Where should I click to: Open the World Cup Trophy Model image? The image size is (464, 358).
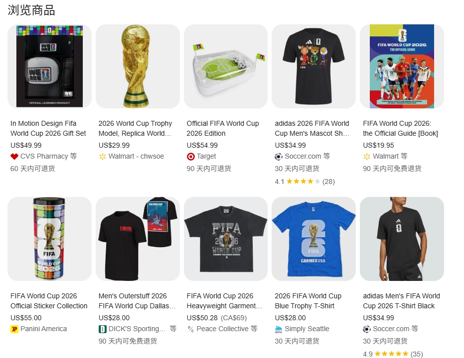[x=138, y=67]
